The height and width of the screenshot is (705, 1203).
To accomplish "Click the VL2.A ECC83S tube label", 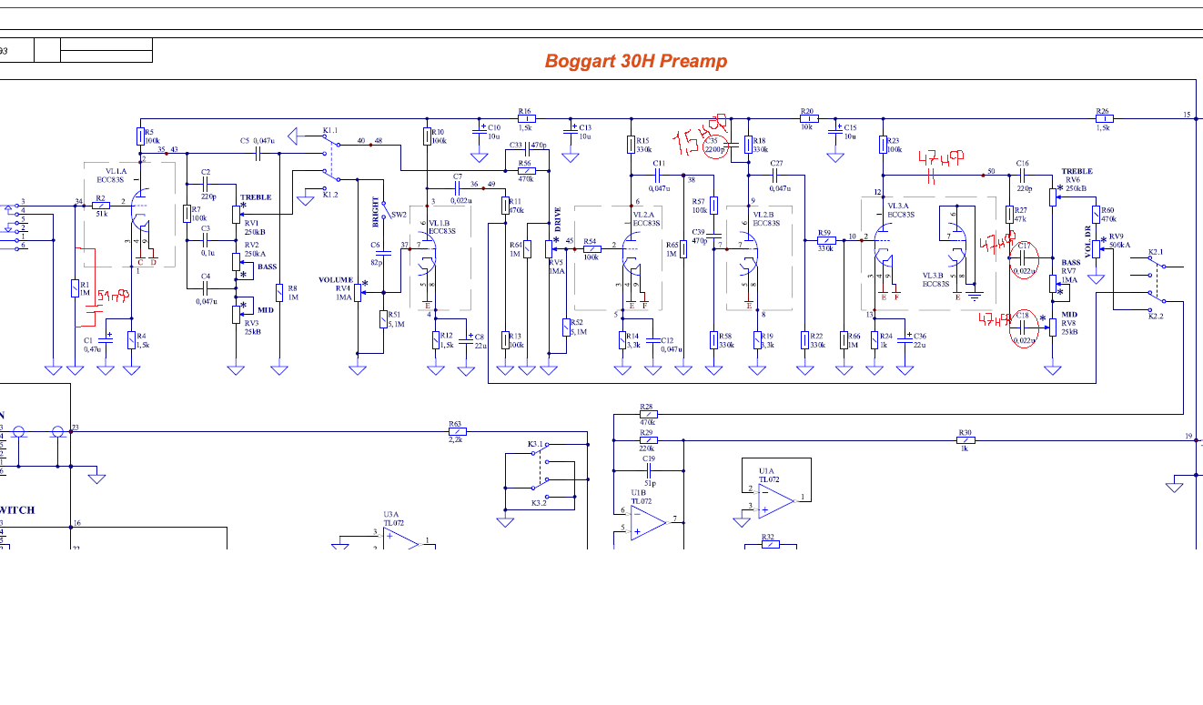I will [x=646, y=217].
